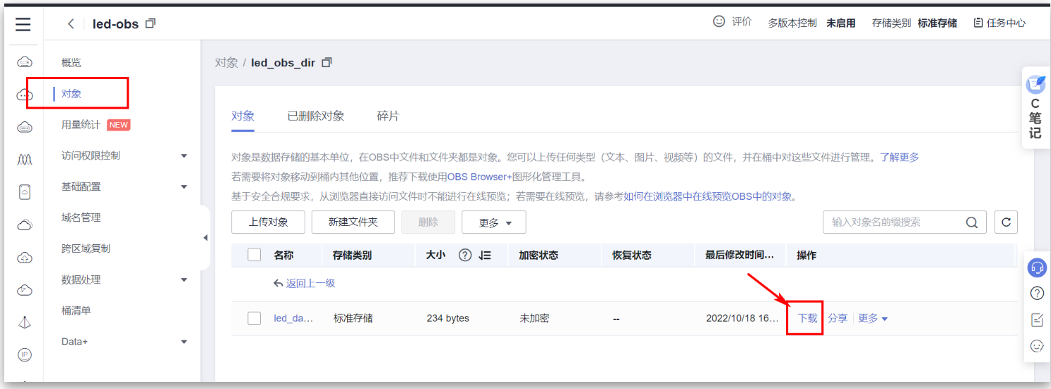Open the 了解更多 link
1051x389 pixels.
pos(899,157)
